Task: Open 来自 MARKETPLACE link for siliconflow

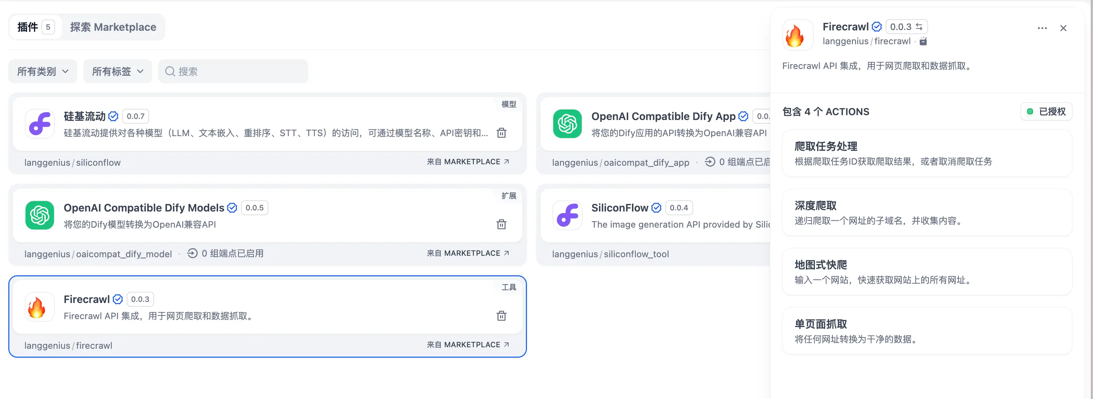Action: pyautogui.click(x=467, y=162)
